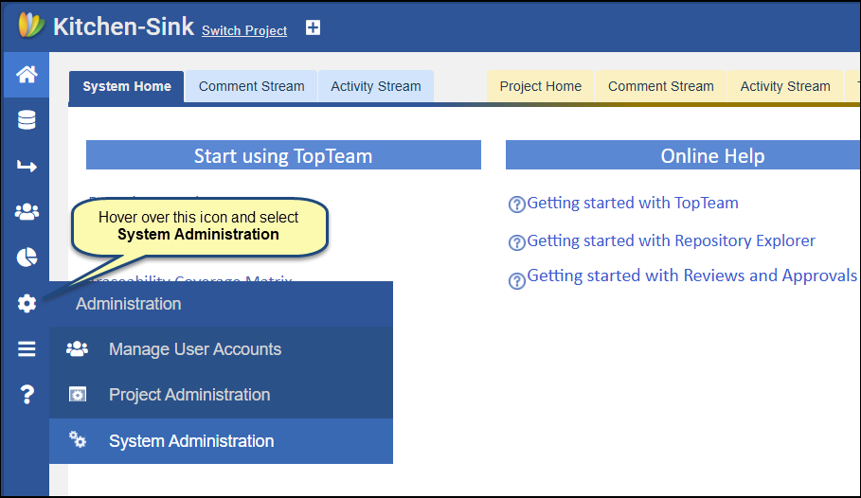Open the users group icon in the sidebar

(27, 211)
